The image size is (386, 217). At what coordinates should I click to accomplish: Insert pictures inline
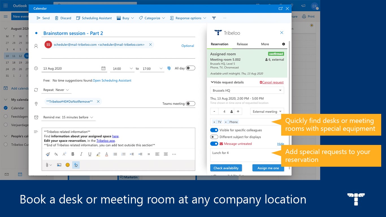click(59, 165)
